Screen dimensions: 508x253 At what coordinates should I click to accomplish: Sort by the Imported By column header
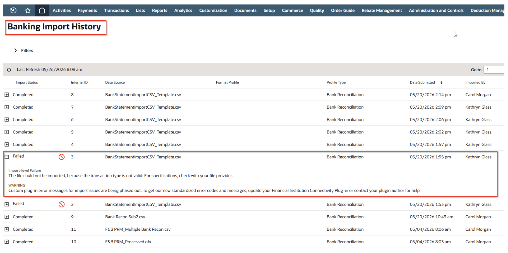click(x=475, y=83)
